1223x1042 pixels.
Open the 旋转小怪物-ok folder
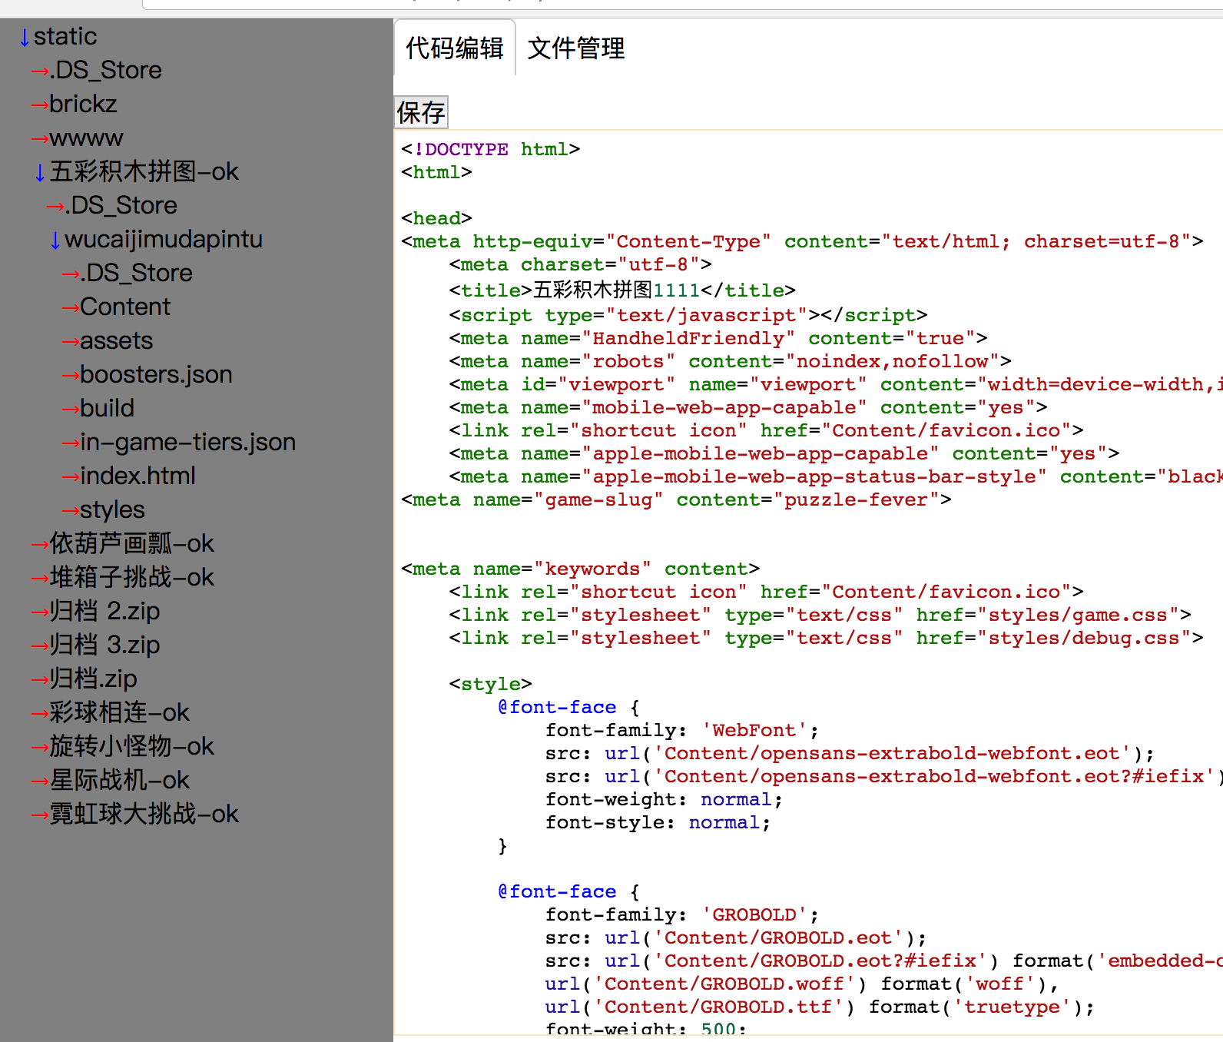[x=131, y=747]
